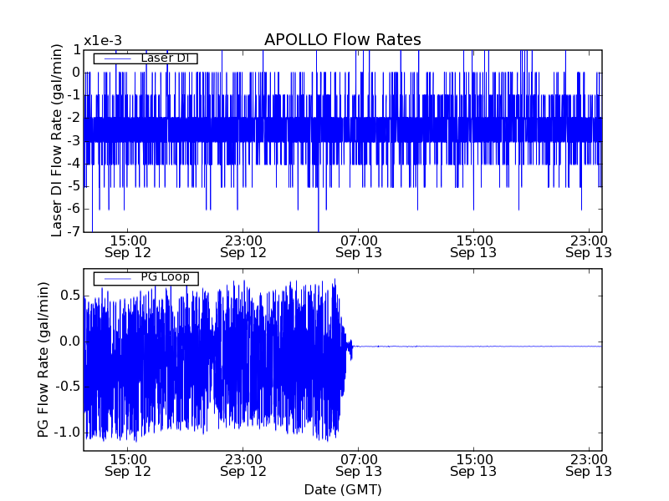The image size is (669, 501).
Task: Click the APOLLO Flow Rates chart title
Action: click(x=342, y=40)
